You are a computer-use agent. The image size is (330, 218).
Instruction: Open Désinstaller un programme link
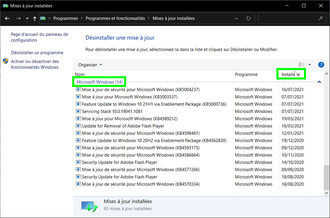[x=37, y=53]
